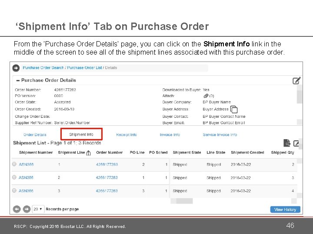Image resolution: width=313 pixels, height=234 pixels.
Task: Click the export document icon above shipment list
Action: coord(287,143)
